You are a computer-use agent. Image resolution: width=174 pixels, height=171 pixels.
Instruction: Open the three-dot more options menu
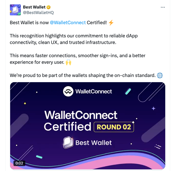(163, 7)
